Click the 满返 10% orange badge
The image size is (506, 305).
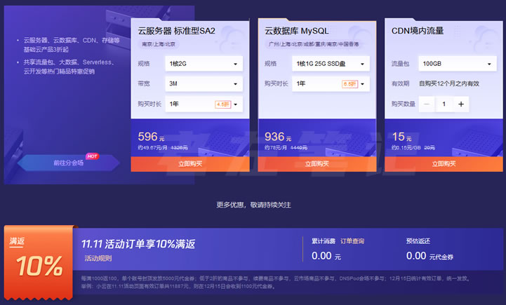[x=39, y=262]
